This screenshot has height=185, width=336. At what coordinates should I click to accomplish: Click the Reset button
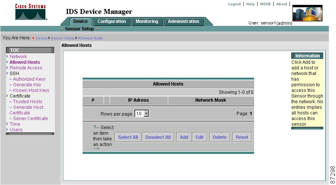242,137
